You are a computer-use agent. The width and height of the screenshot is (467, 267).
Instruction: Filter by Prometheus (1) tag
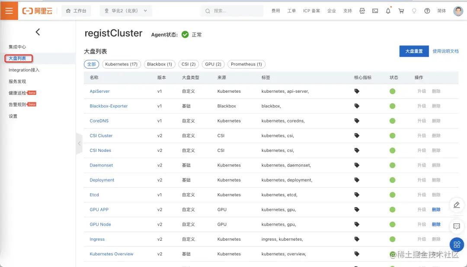[246, 64]
